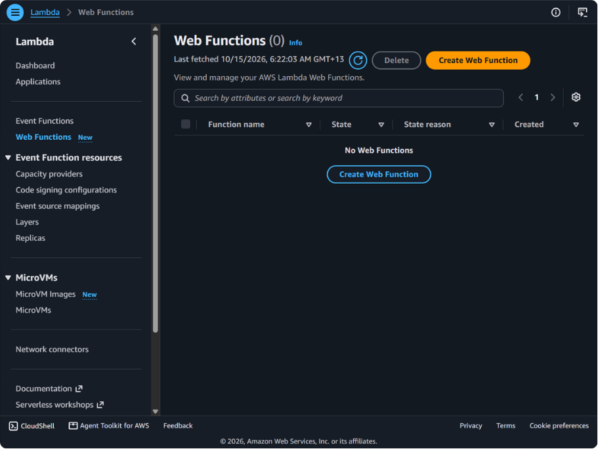Collapse the Event Function resources section

tap(8, 158)
